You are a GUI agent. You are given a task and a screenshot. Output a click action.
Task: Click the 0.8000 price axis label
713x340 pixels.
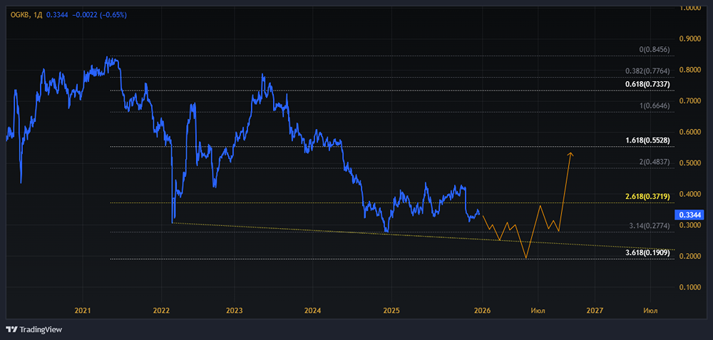tap(689, 70)
